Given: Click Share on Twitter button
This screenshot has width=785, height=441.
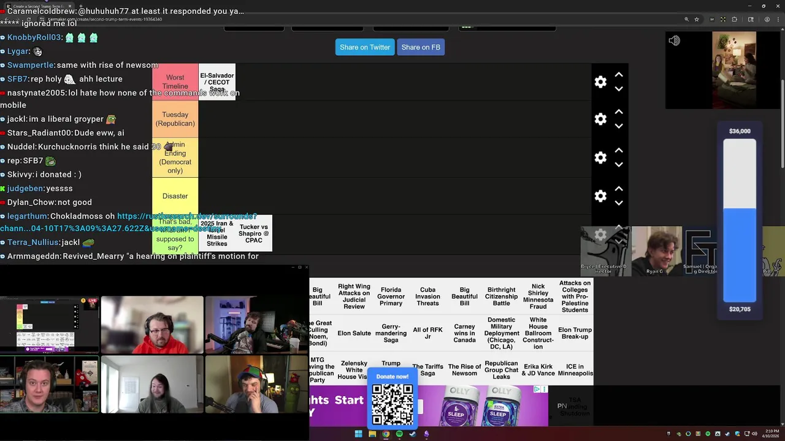Looking at the screenshot, I should click(365, 47).
